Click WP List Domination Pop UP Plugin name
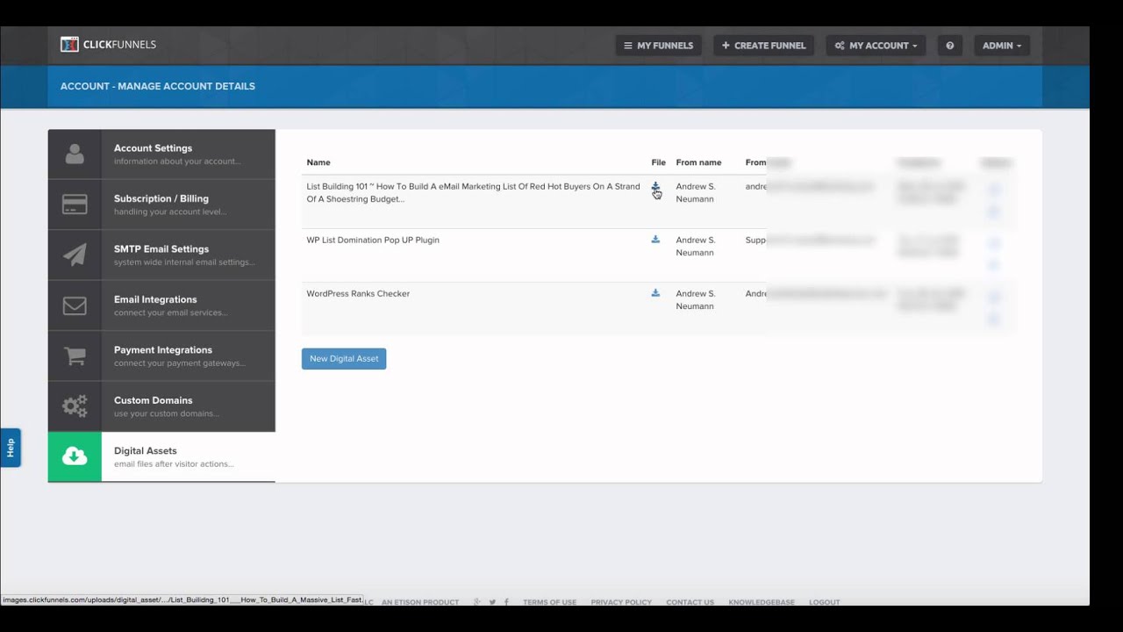 (373, 240)
